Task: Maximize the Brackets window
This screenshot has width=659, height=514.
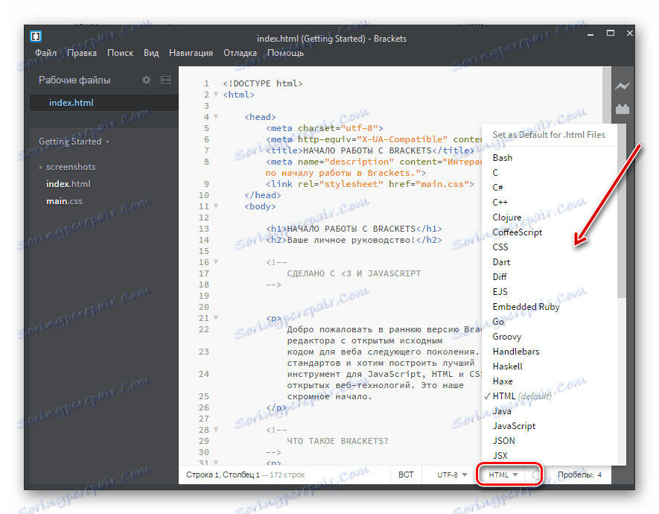Action: [611, 33]
